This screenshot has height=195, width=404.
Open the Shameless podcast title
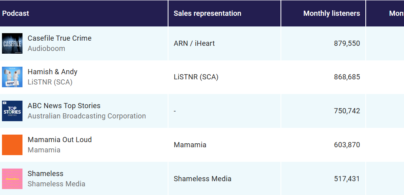click(45, 174)
